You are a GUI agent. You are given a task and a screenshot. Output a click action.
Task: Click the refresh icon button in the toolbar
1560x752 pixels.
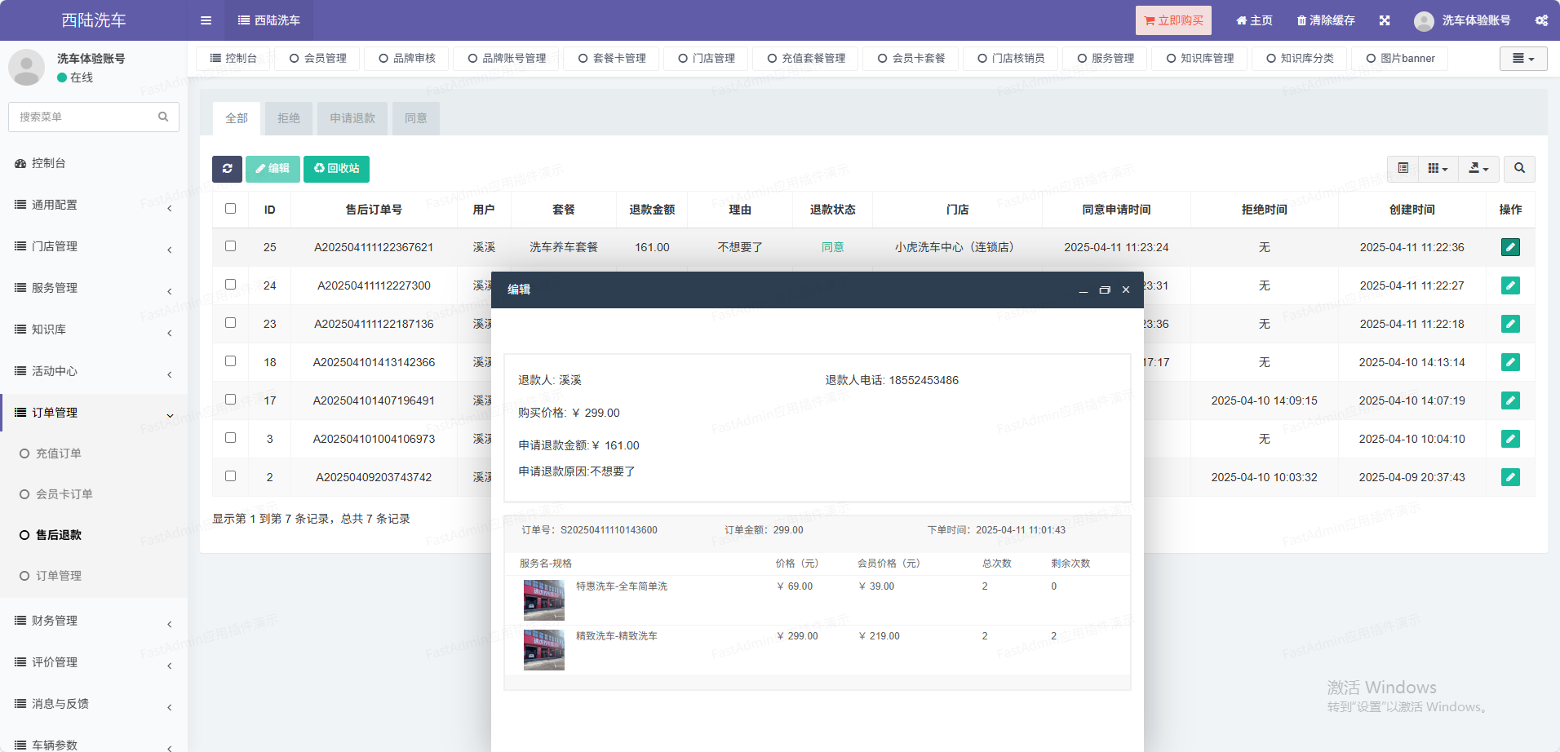pyautogui.click(x=227, y=169)
